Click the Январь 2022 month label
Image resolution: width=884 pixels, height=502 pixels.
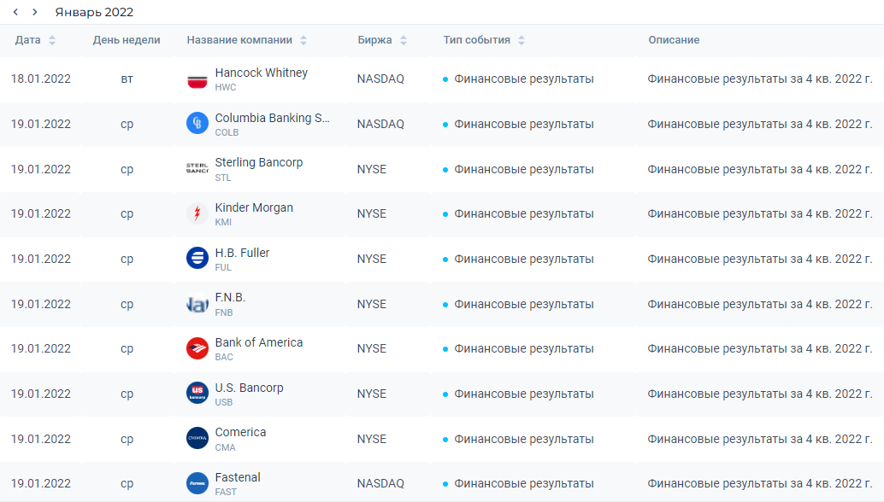click(x=94, y=12)
